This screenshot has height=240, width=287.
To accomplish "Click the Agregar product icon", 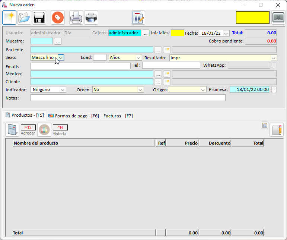I will click(12, 130).
